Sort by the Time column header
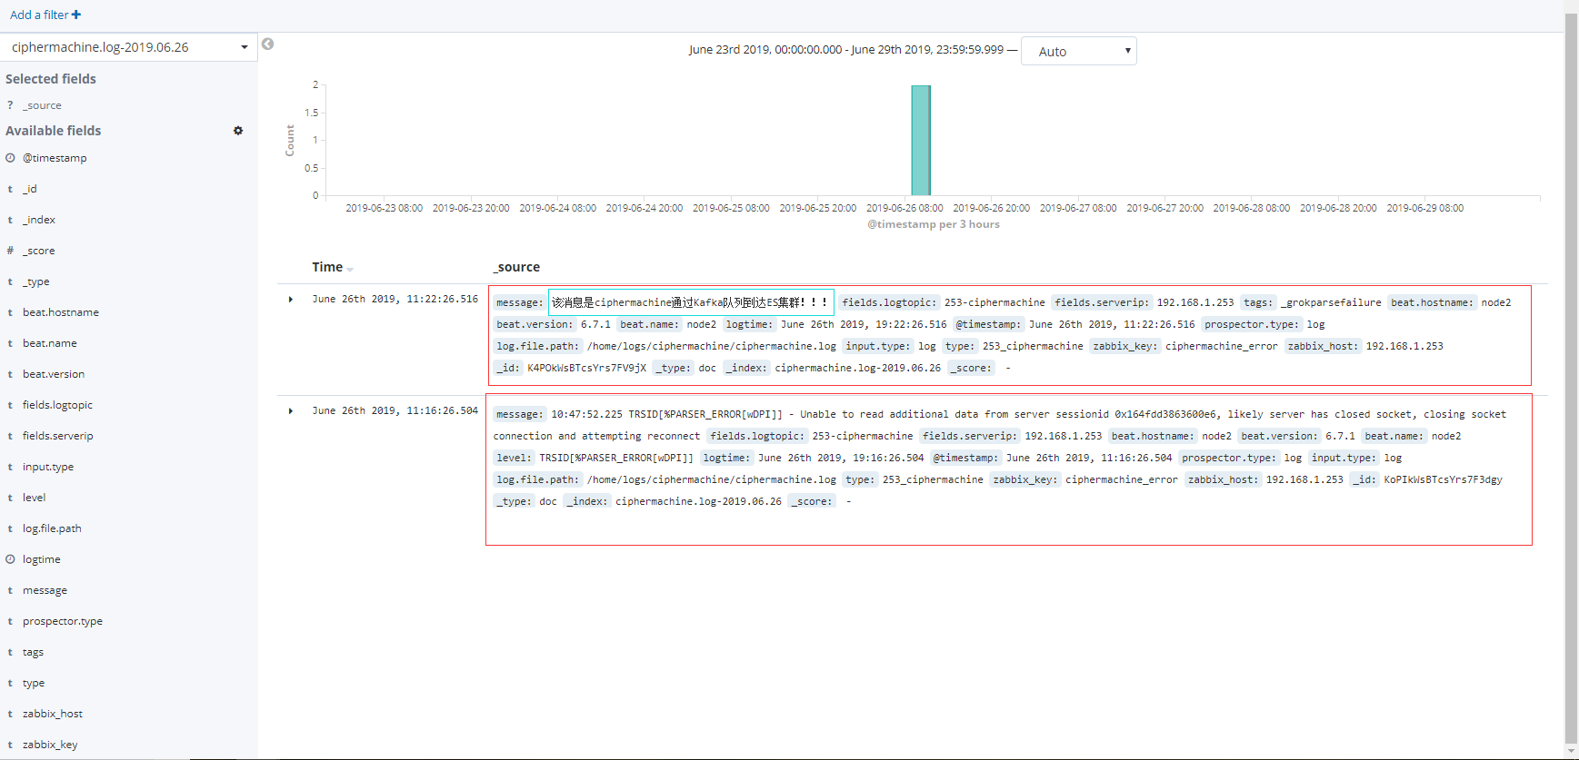 327,267
